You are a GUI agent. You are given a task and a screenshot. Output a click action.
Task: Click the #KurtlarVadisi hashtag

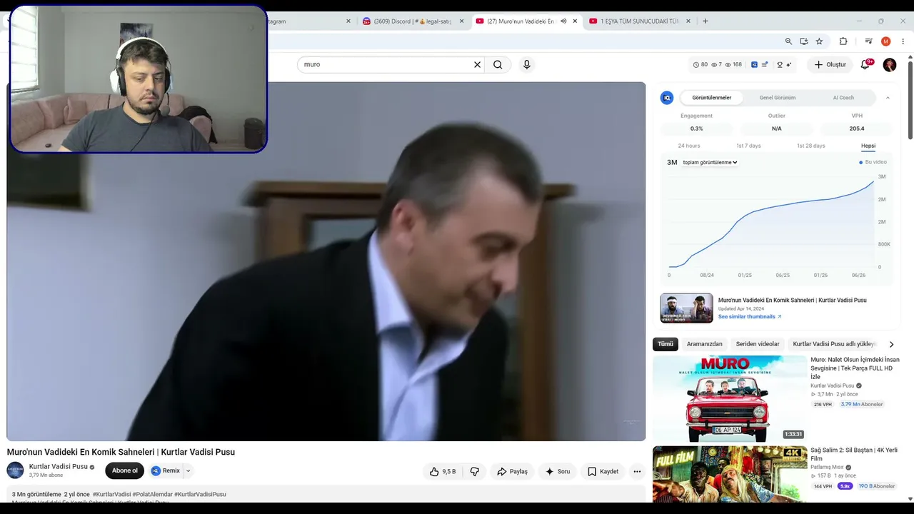coord(111,494)
